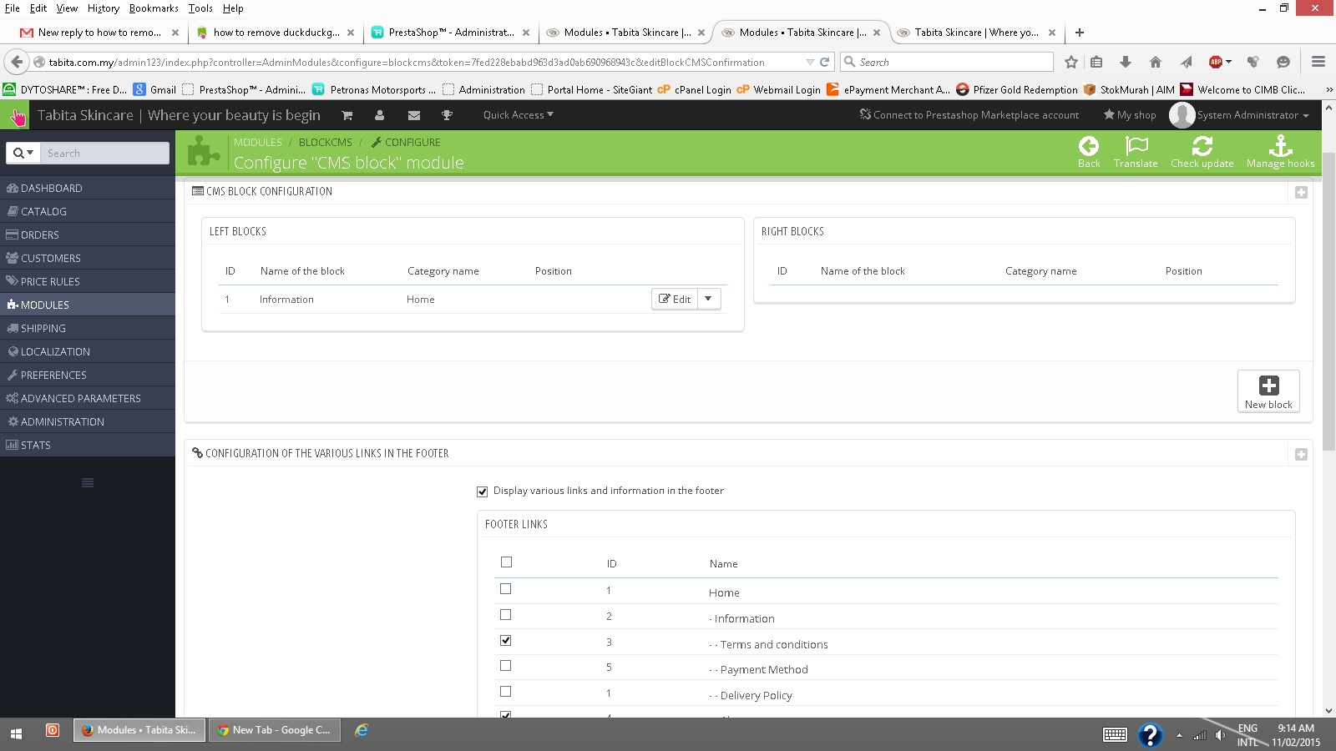
Task: Open the MODULES breadcrumb link
Action: click(x=257, y=143)
